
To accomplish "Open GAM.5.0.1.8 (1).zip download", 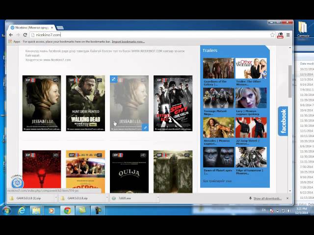I will 31,198.
